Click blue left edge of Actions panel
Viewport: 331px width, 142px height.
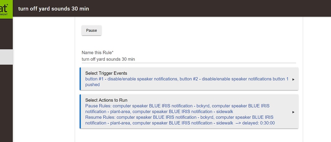pyautogui.click(x=80, y=112)
